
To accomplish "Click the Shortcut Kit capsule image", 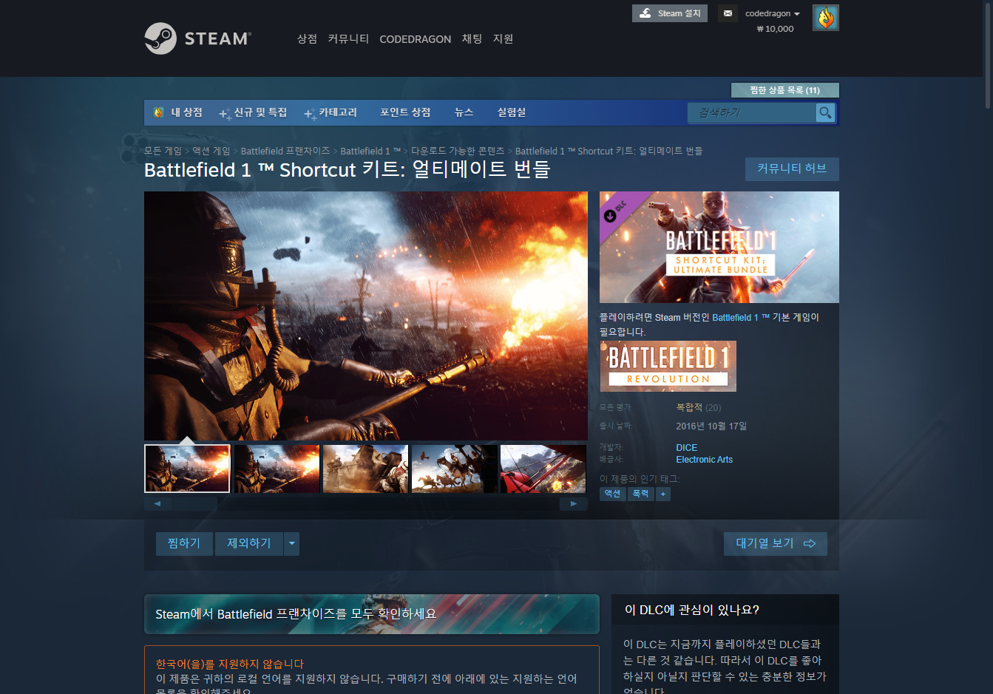I will pos(719,247).
